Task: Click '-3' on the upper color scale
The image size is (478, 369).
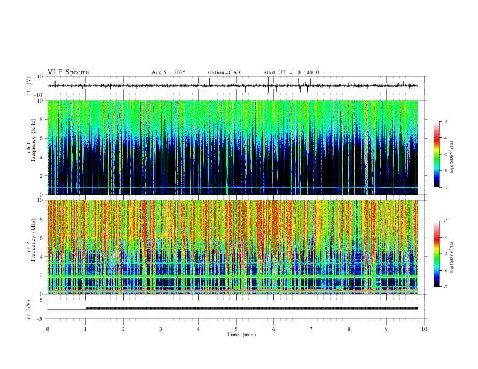Action: click(x=445, y=121)
